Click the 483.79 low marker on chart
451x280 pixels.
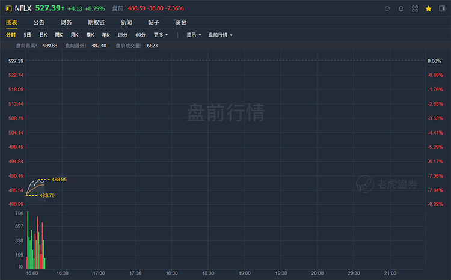47,196
